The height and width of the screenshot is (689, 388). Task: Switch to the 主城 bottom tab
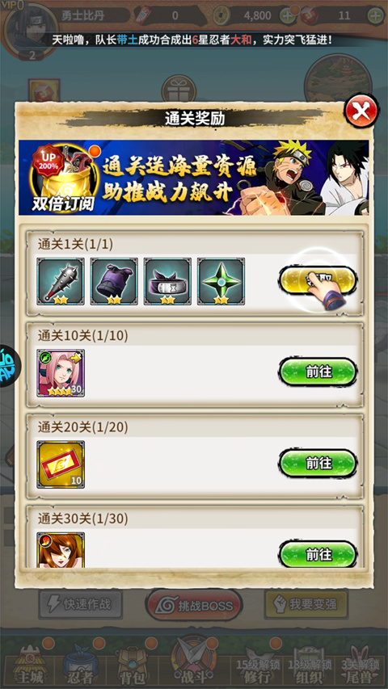(x=31, y=663)
